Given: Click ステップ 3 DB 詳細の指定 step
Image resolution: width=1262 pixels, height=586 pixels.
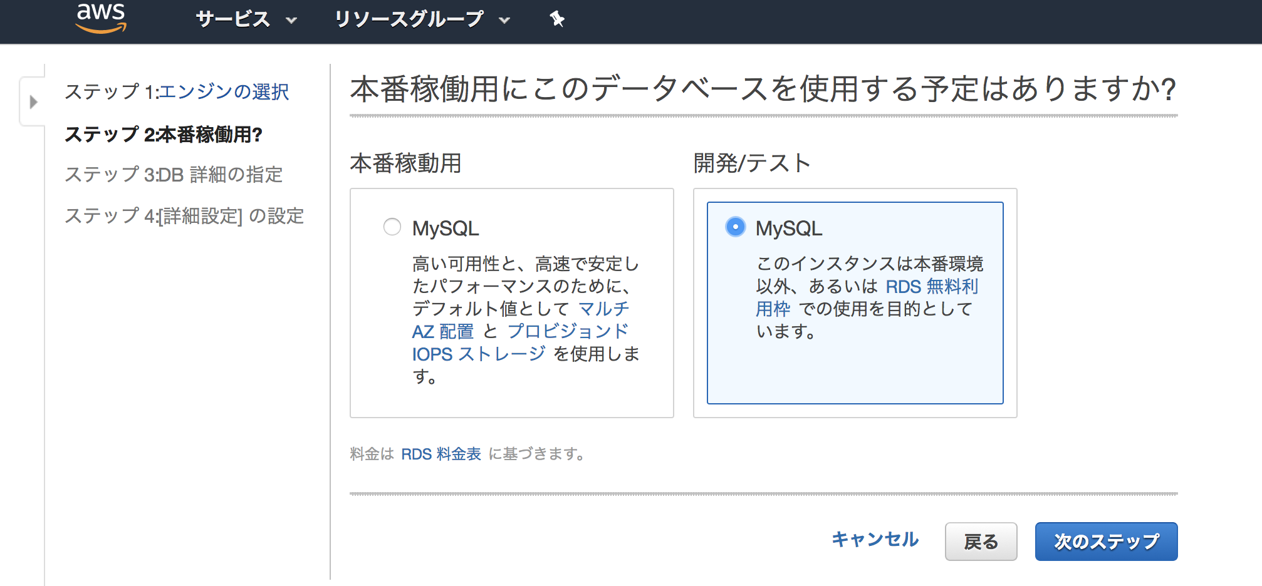Looking at the screenshot, I should click(x=174, y=174).
